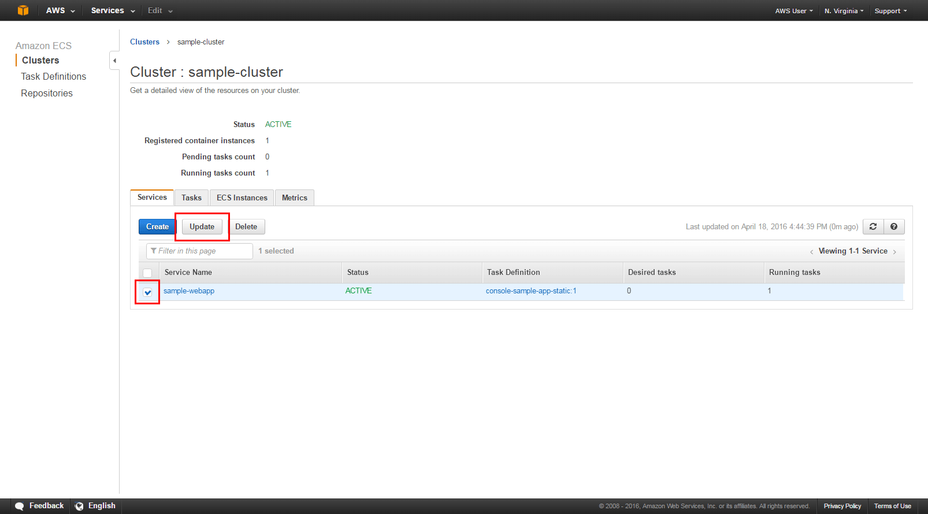Image resolution: width=928 pixels, height=514 pixels.
Task: Open the help question mark icon
Action: [894, 226]
